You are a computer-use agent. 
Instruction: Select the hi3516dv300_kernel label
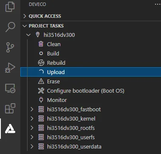point(71,118)
